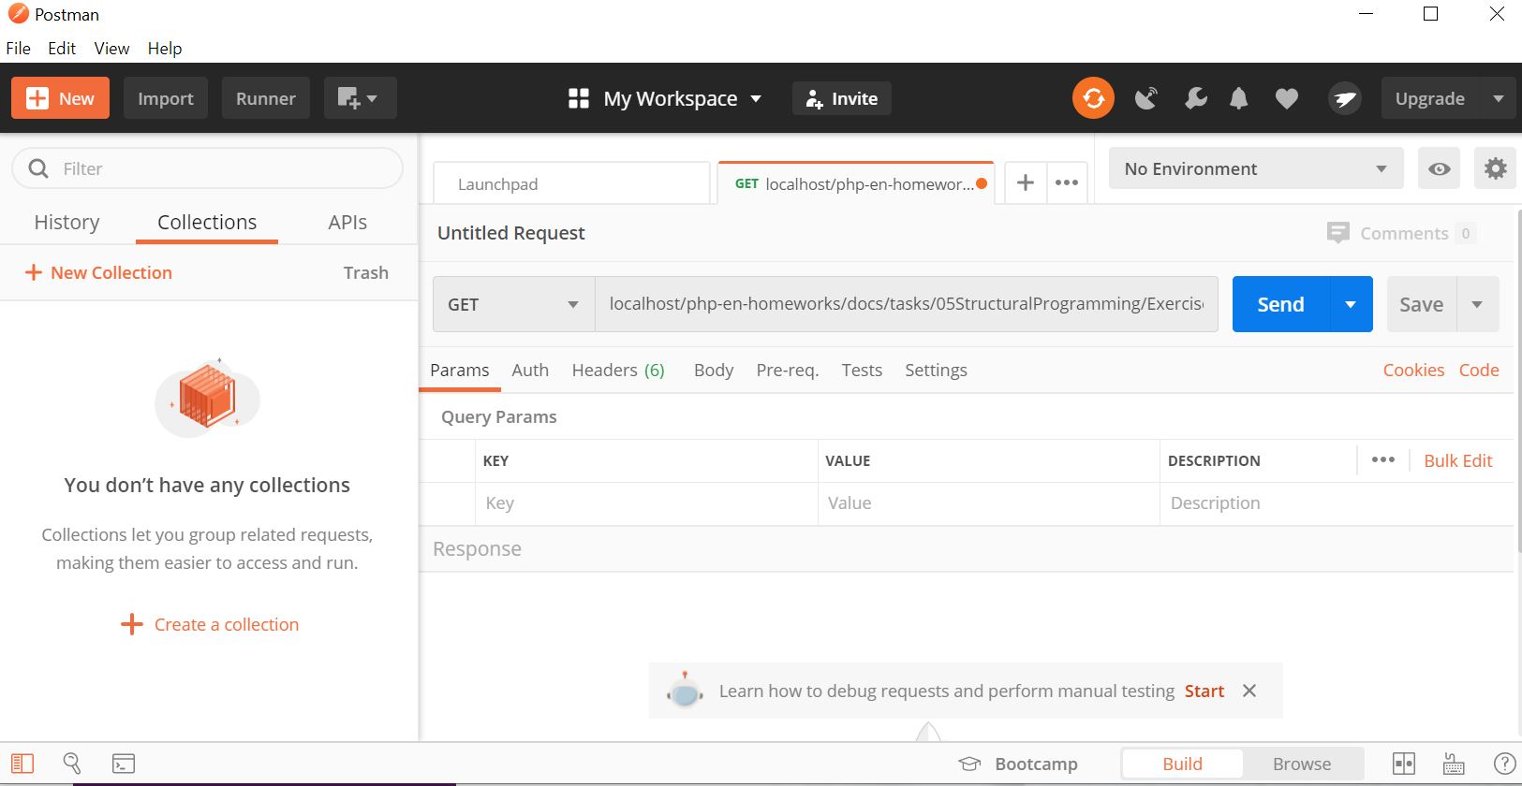
Task: Open the tab options three-dots menu
Action: point(1067,182)
